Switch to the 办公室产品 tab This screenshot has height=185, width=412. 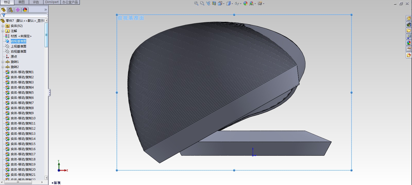click(70, 2)
